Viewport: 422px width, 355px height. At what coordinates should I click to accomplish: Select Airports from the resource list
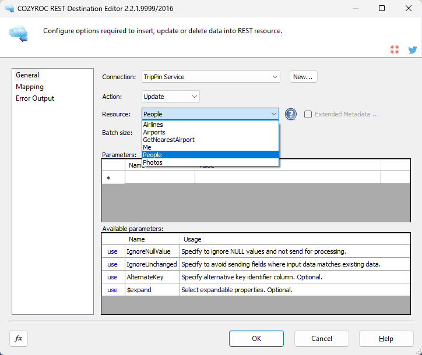(x=210, y=132)
